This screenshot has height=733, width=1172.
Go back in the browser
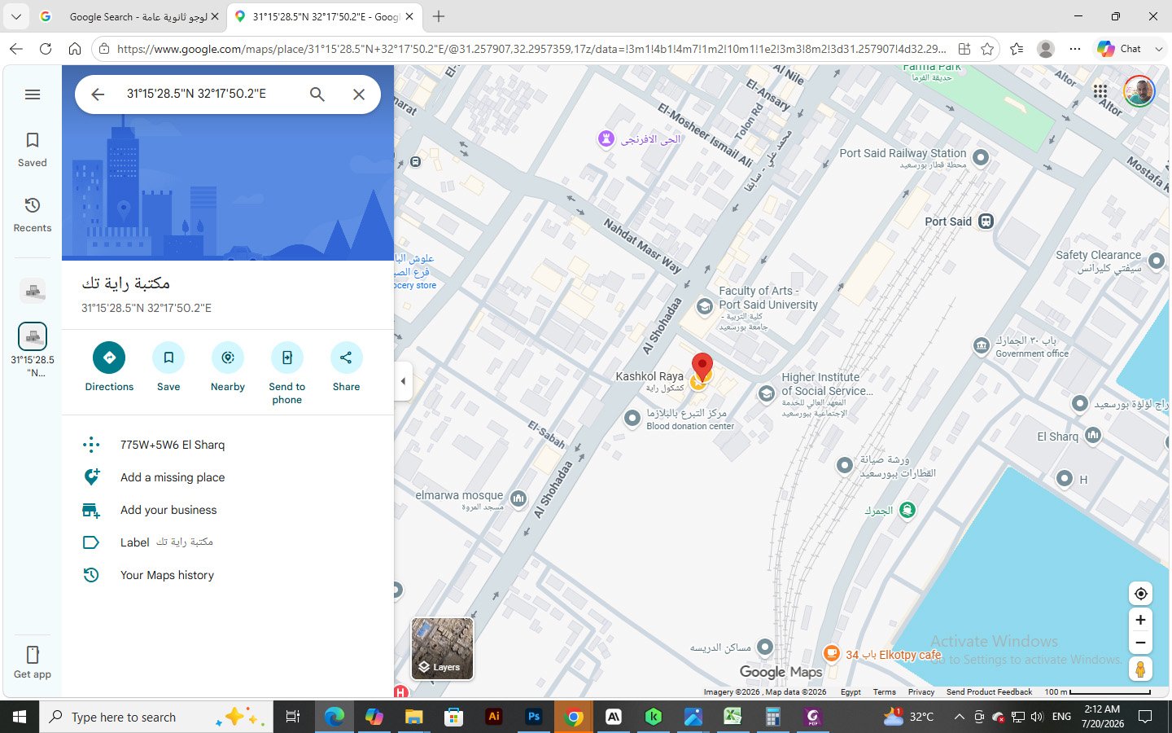[16, 49]
